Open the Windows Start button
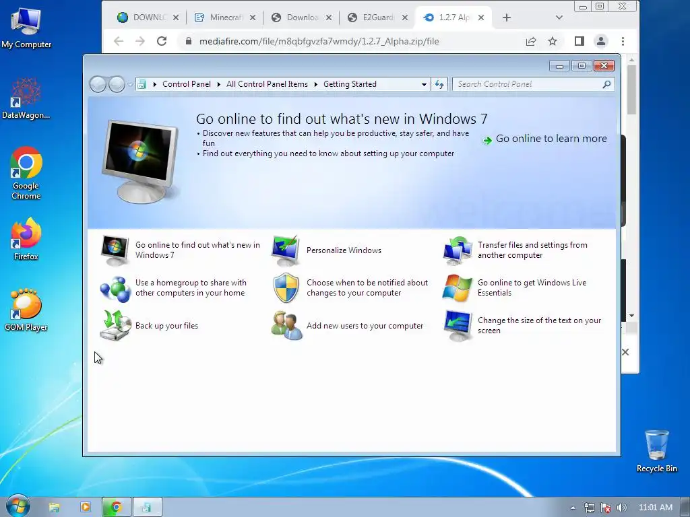The height and width of the screenshot is (517, 690). tap(18, 506)
